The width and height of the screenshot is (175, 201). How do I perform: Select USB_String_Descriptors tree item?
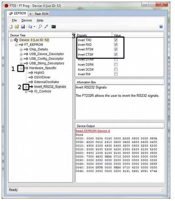pyautogui.click(x=47, y=63)
